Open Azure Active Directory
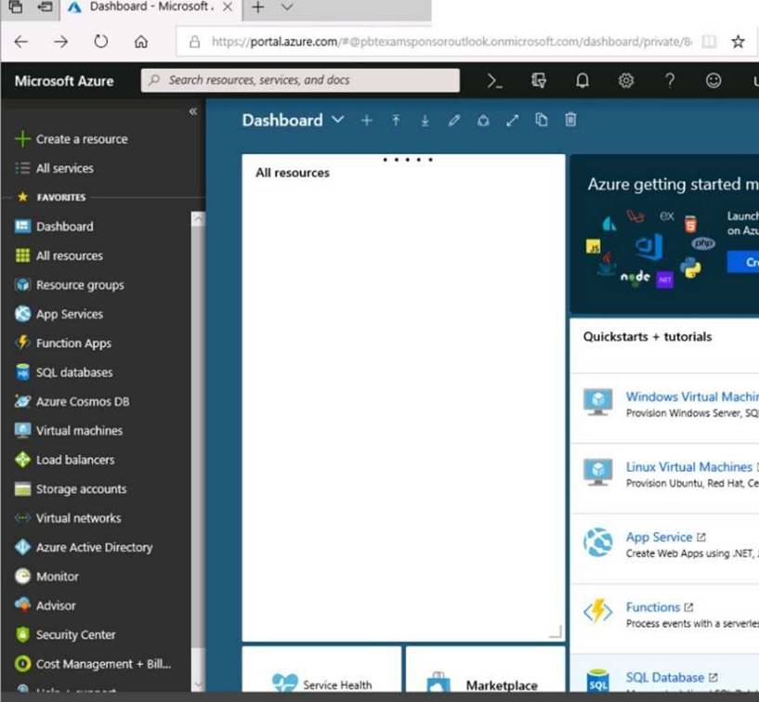The image size is (759, 702). coord(84,547)
